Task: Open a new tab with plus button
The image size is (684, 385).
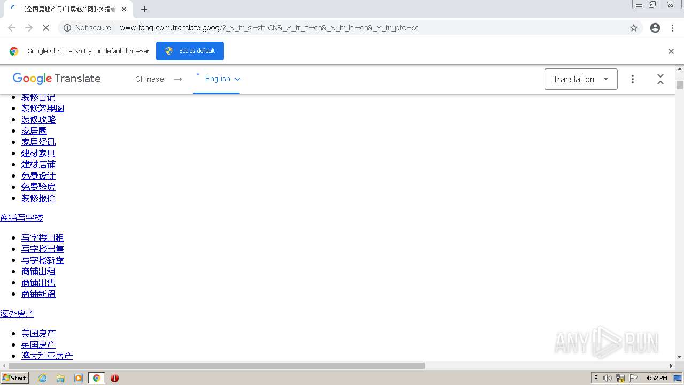Action: [x=144, y=9]
